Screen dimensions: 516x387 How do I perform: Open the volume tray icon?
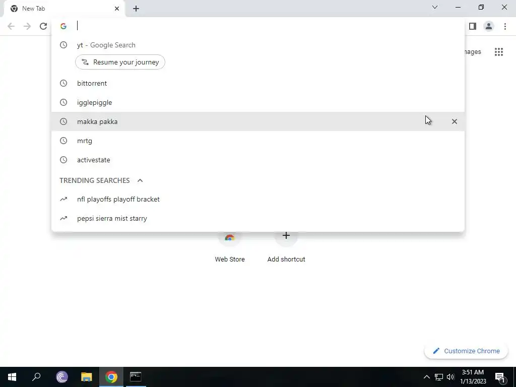tap(450, 377)
